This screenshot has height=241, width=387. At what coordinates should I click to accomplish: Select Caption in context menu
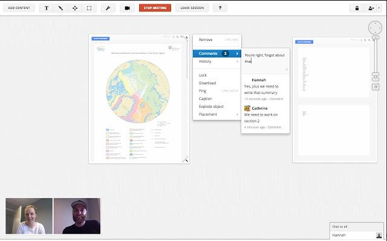tap(217, 99)
